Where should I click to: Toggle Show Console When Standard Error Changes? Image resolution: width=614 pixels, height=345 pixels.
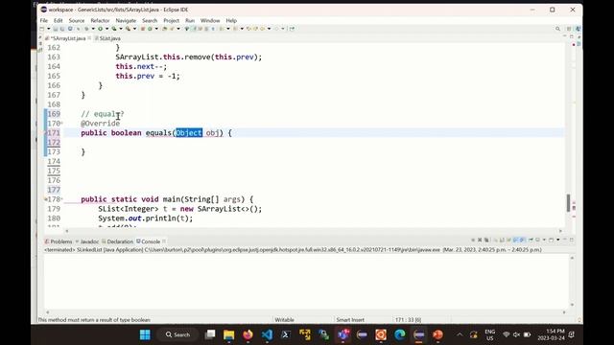(x=521, y=240)
